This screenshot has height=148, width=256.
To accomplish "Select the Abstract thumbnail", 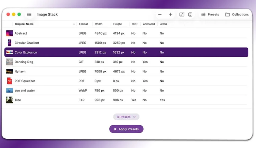I will [9, 33].
